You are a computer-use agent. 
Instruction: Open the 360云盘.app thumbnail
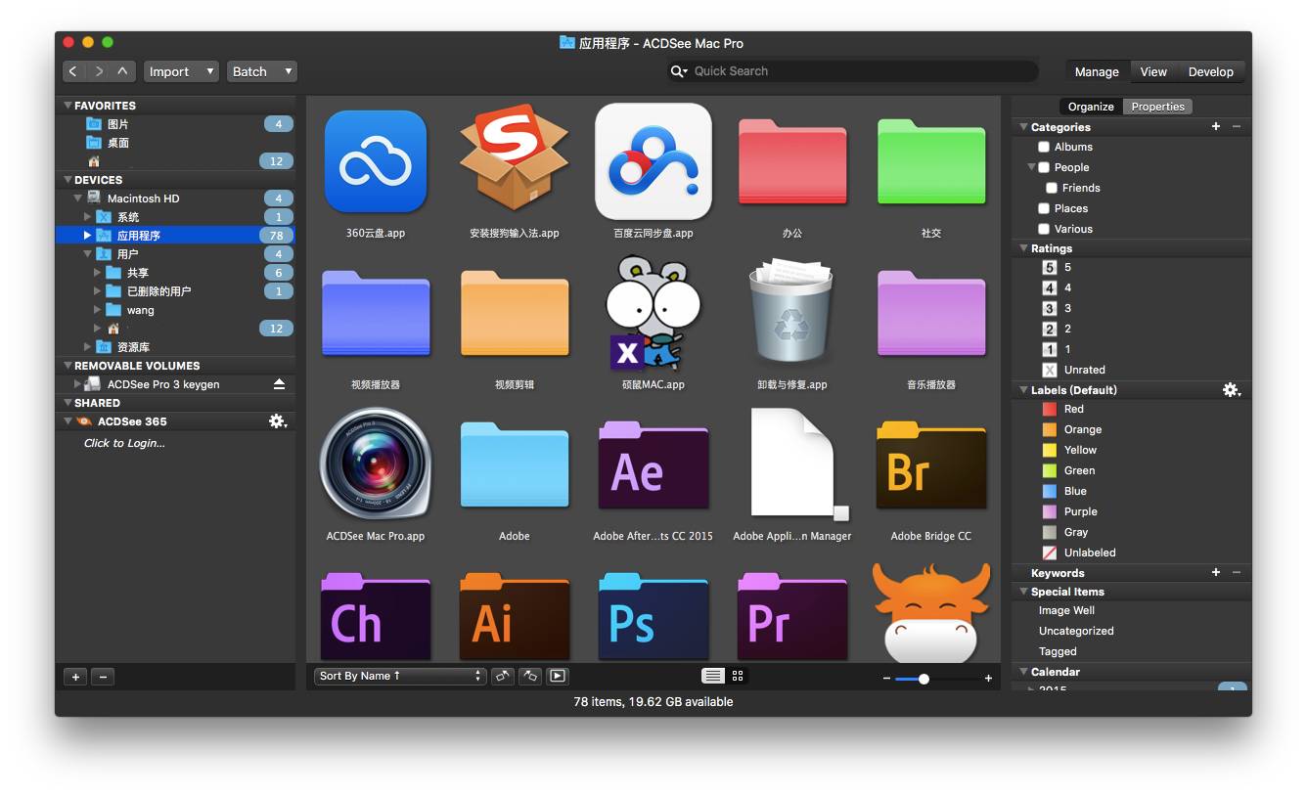tap(376, 161)
